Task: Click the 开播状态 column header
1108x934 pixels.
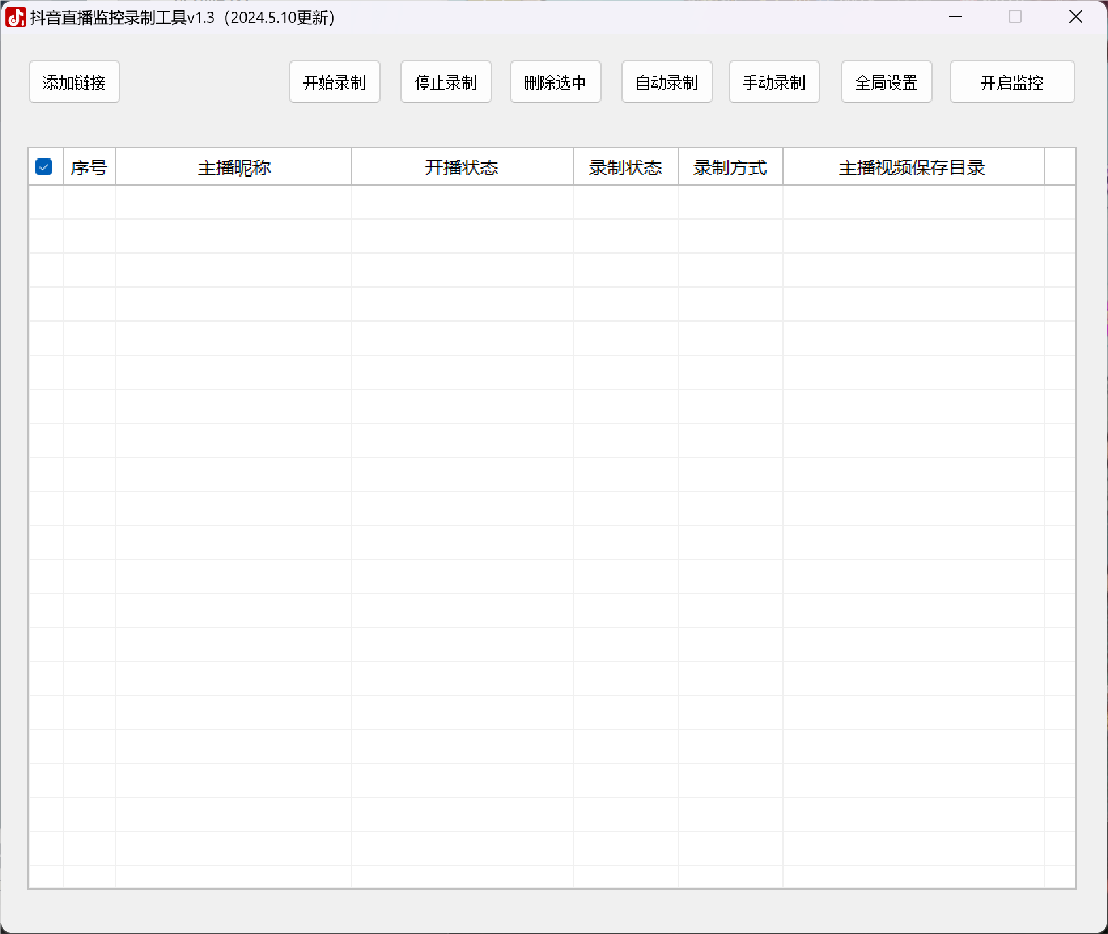Action: [x=462, y=167]
